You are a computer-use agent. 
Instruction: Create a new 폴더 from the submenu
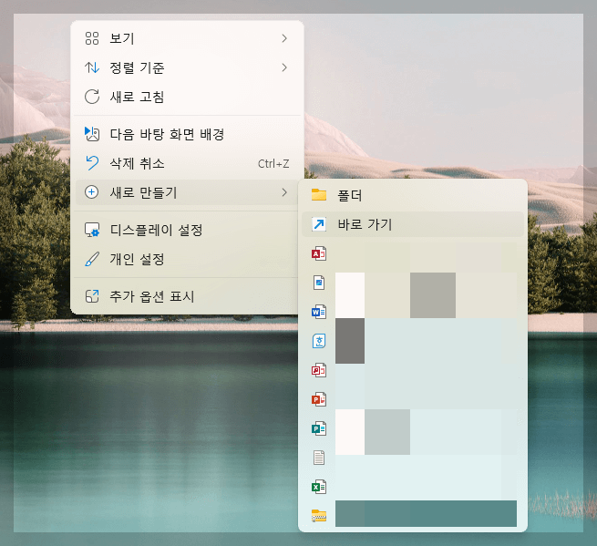point(413,195)
